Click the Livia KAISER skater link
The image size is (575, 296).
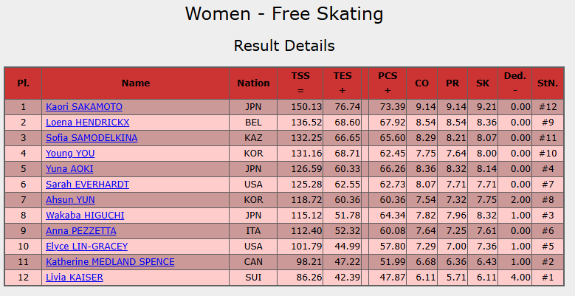tap(74, 278)
